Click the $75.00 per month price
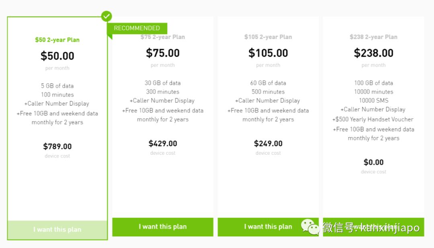The height and width of the screenshot is (248, 434). pos(163,53)
